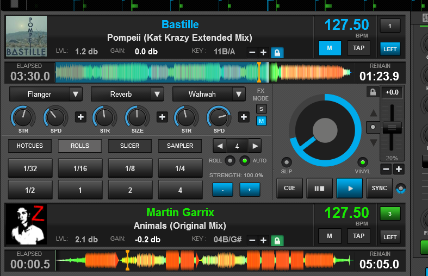Trigger the 1/4 roll pad
The height and width of the screenshot is (276, 428).
180,168
